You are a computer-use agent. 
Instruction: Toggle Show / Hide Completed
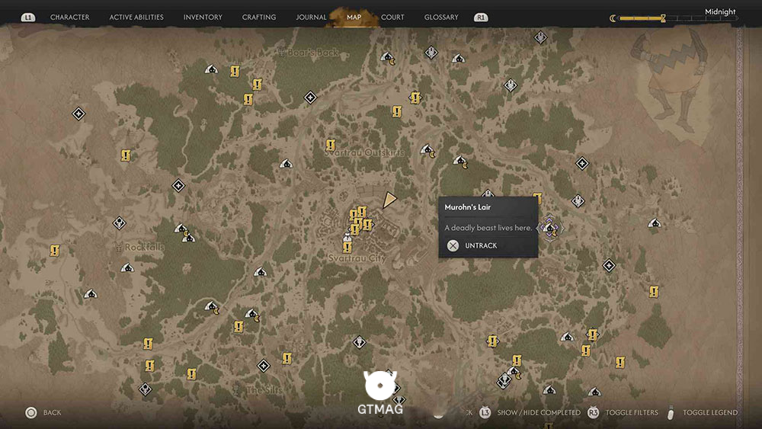(x=539, y=412)
